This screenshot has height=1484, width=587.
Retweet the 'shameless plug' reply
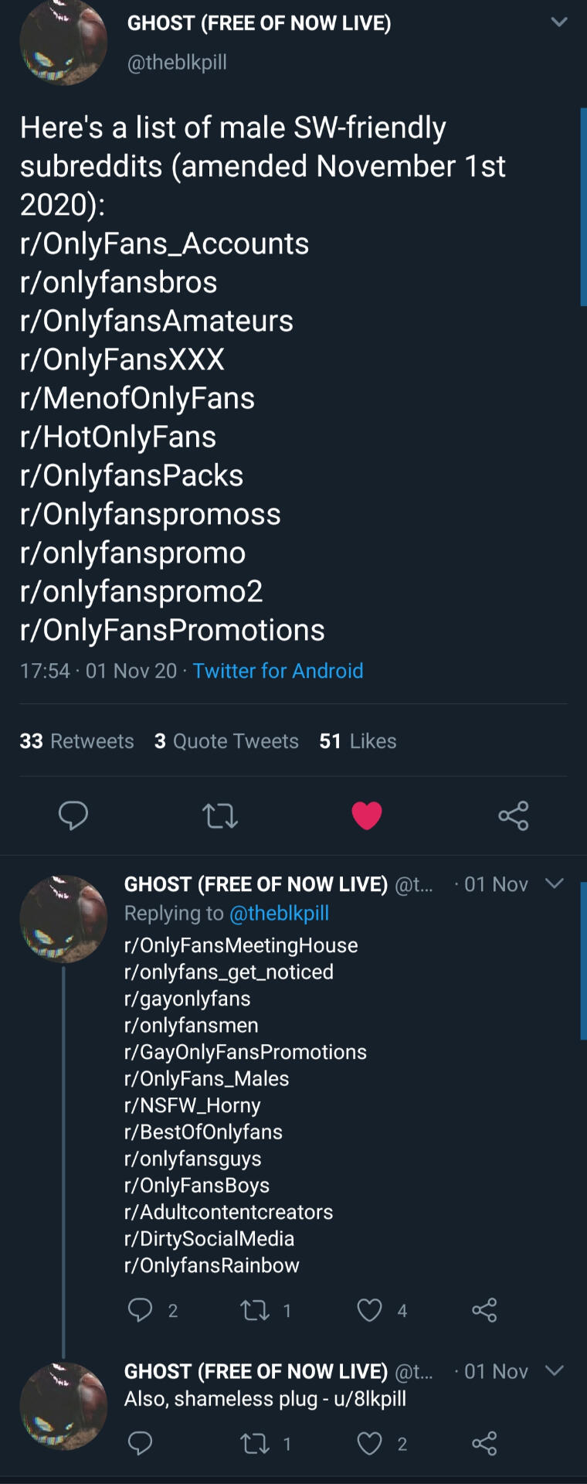(256, 1444)
